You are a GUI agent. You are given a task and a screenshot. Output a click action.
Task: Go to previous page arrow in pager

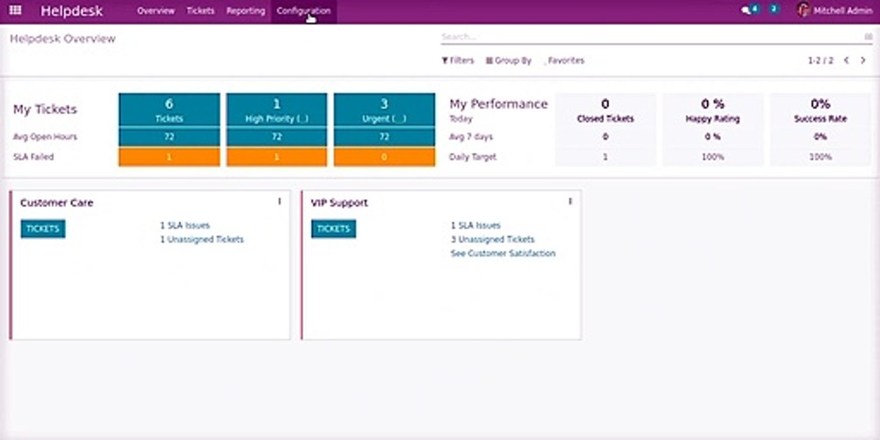coord(846,61)
